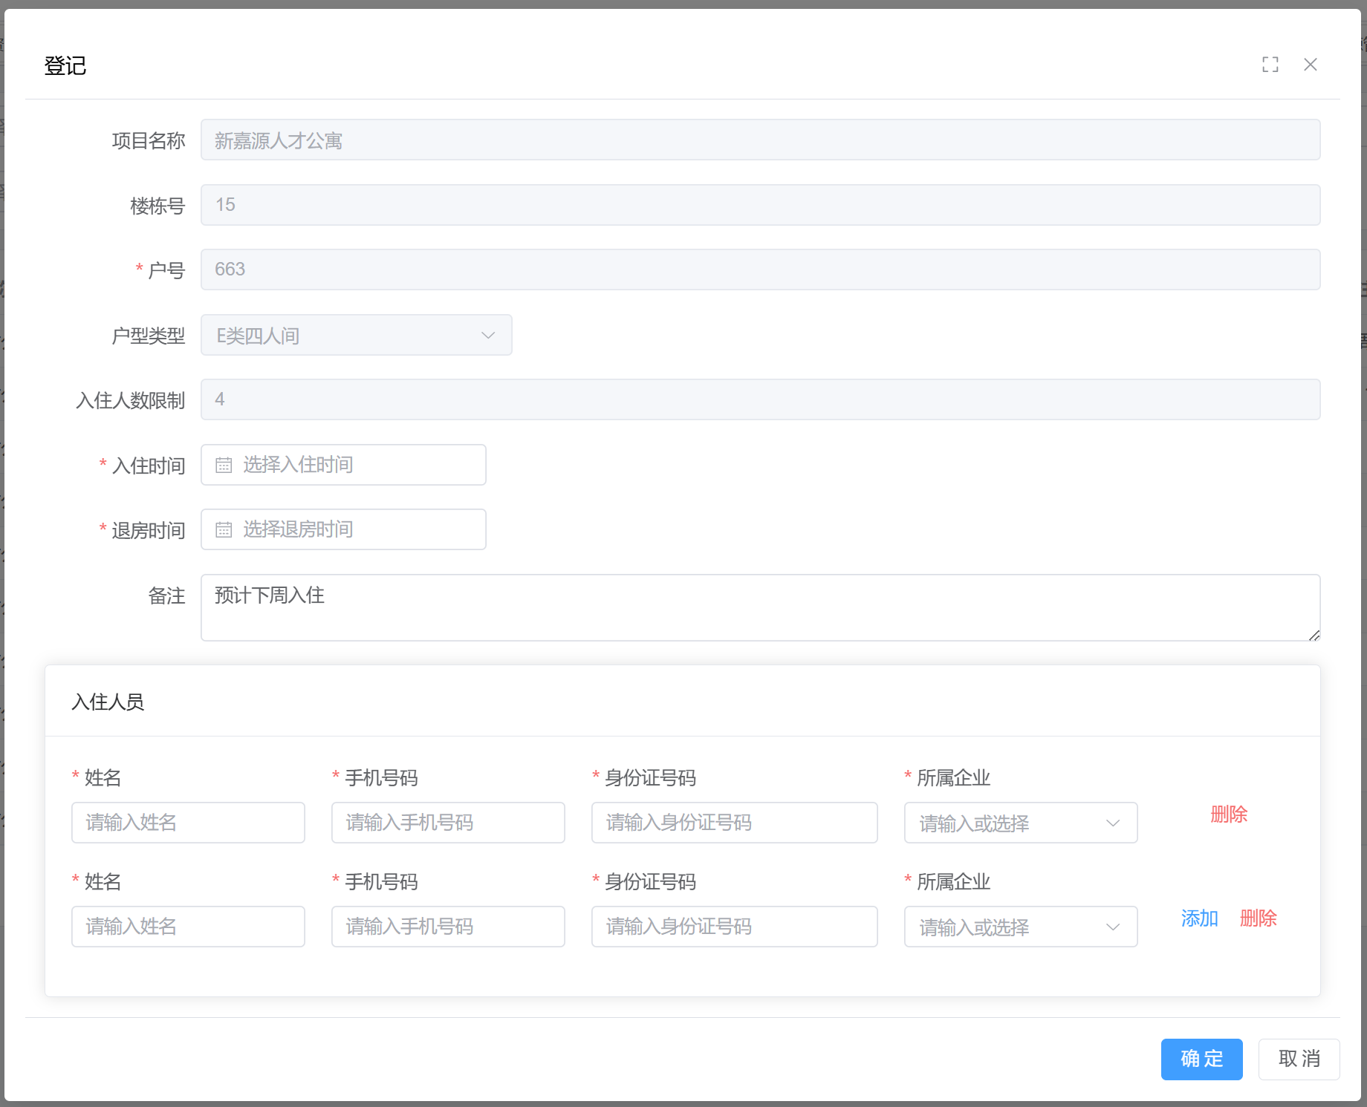
Task: Click calendar icon in 退房时间 field
Action: 224,529
